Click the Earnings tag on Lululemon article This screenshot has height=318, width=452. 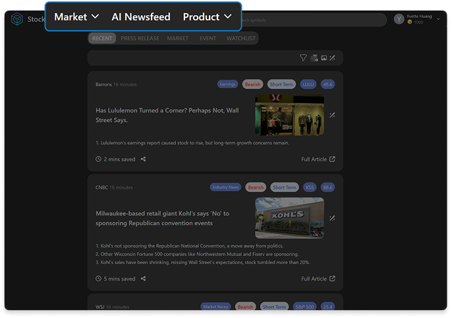(x=227, y=84)
